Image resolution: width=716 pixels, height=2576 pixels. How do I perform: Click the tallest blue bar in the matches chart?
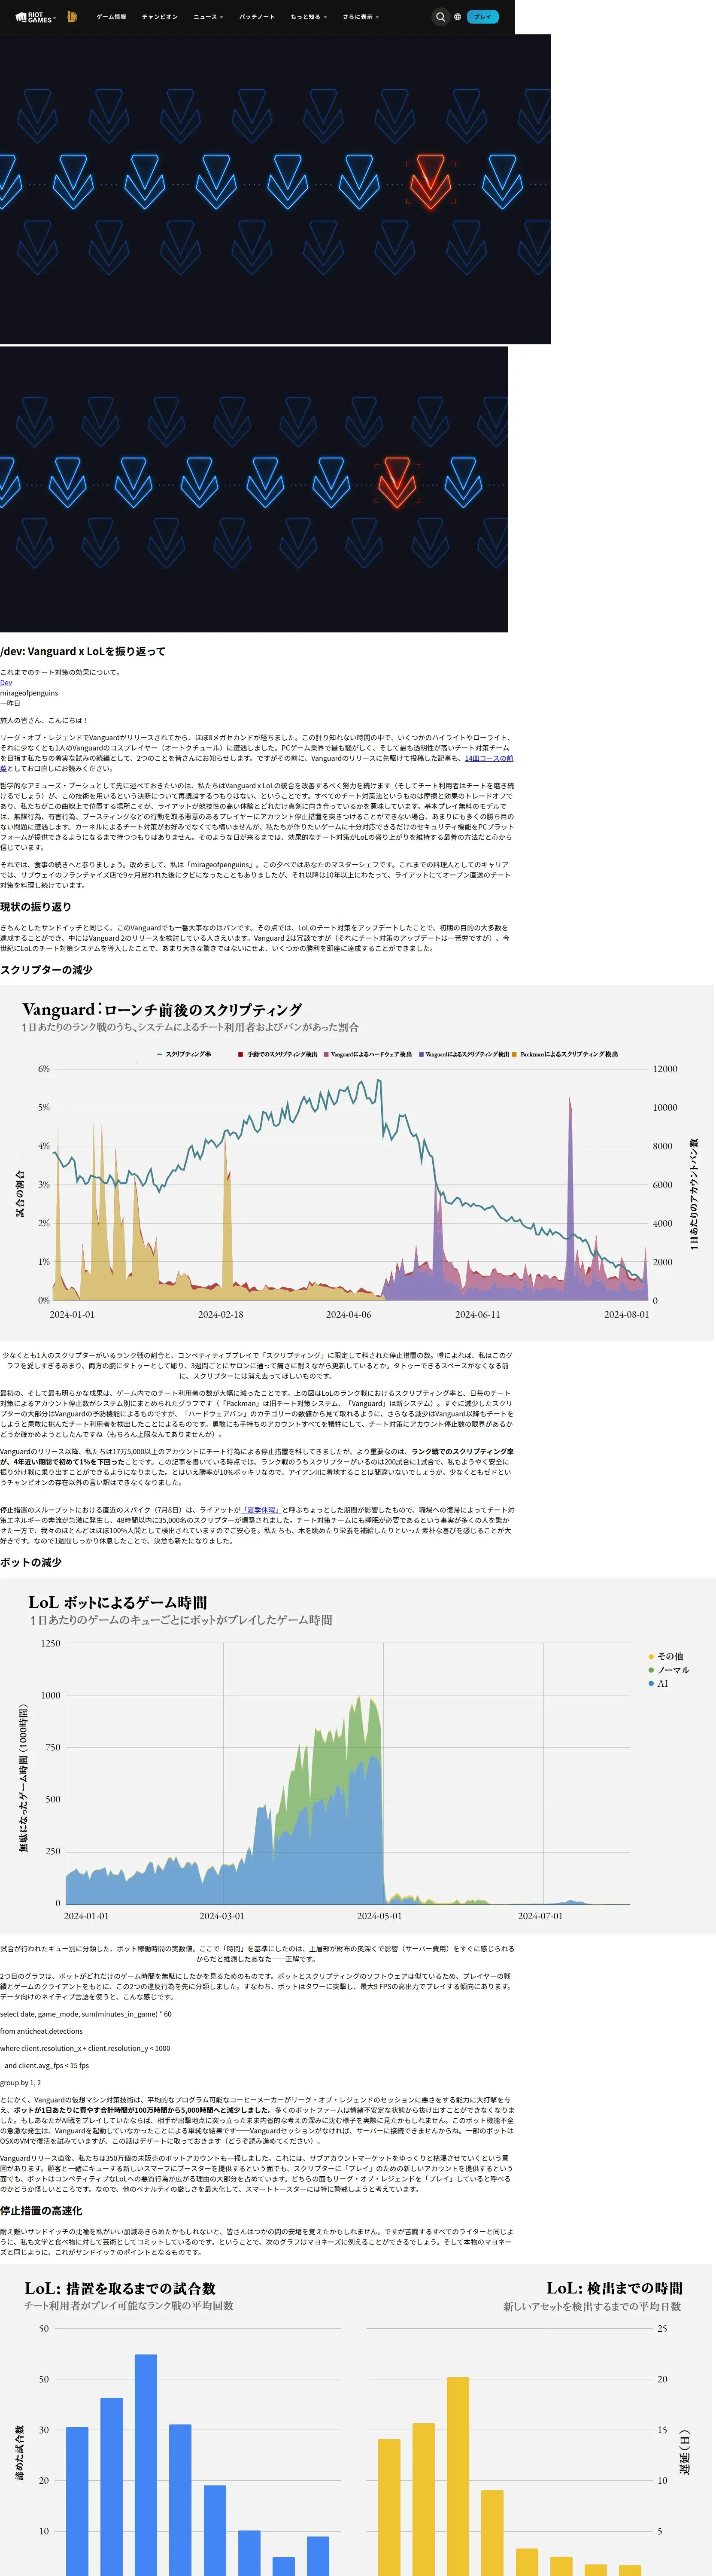coord(146,2465)
